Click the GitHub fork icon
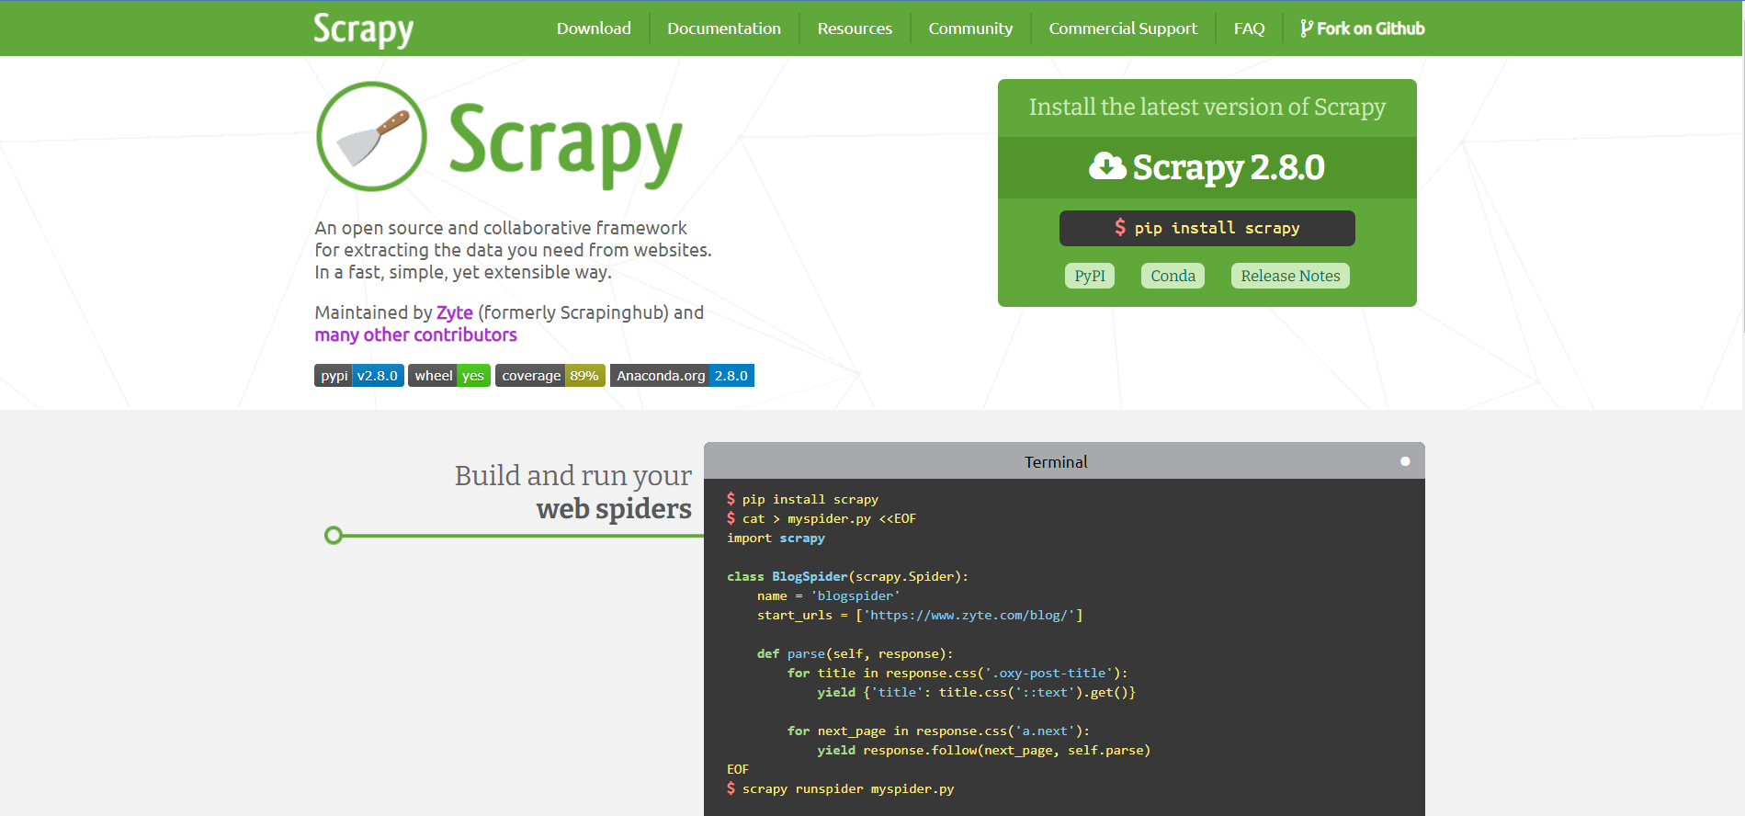The width and height of the screenshot is (1745, 816). pyautogui.click(x=1306, y=28)
